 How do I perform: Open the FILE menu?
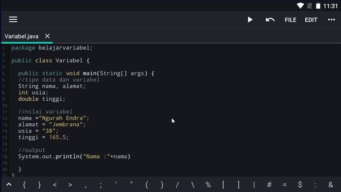point(290,20)
